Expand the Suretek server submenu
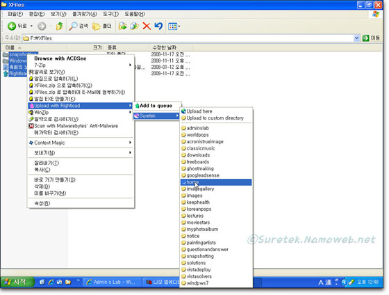The height and width of the screenshot is (295, 389). pyautogui.click(x=157, y=115)
